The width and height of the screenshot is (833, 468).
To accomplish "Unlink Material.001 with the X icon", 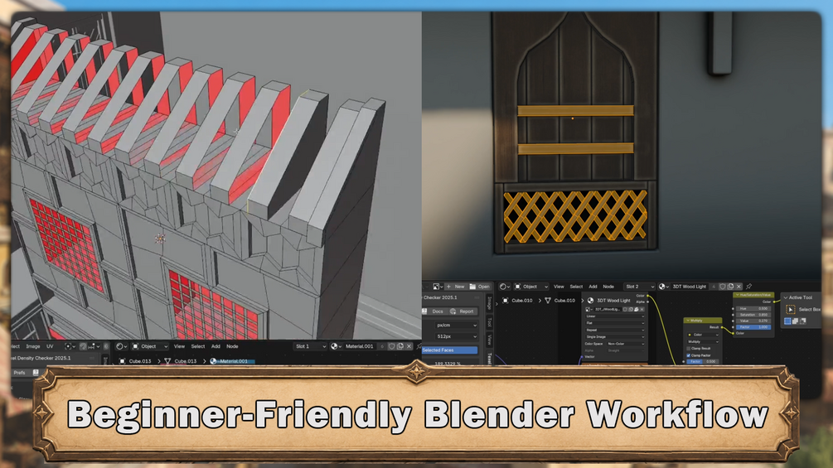I will click(x=409, y=346).
